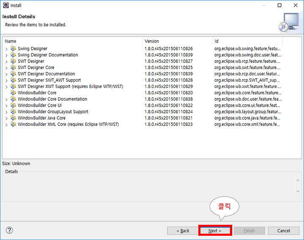
Task: Click the Eclipse icon in title bar
Action: click(x=6, y=5)
